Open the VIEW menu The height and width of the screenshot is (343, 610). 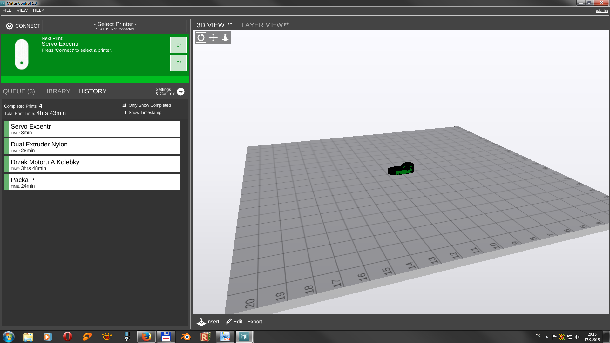click(22, 10)
